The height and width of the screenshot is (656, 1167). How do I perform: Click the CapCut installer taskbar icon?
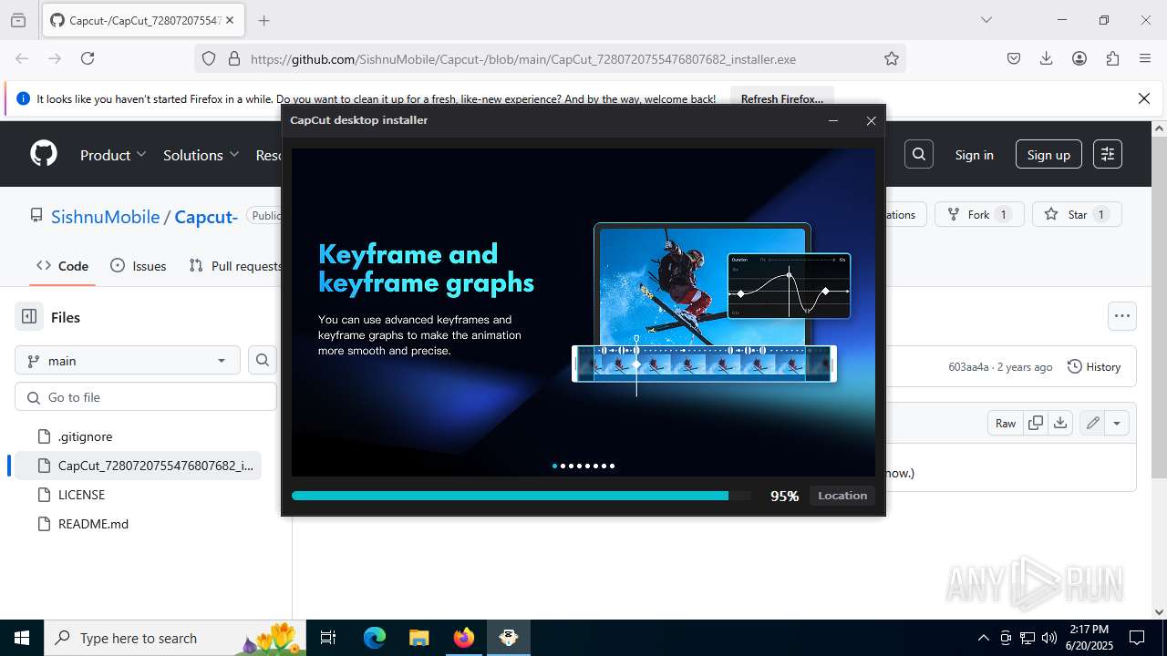click(509, 638)
